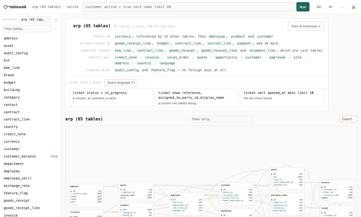Click '+ 3 more' in customer node
The height and width of the screenshot is (217, 361).
click(225, 203)
